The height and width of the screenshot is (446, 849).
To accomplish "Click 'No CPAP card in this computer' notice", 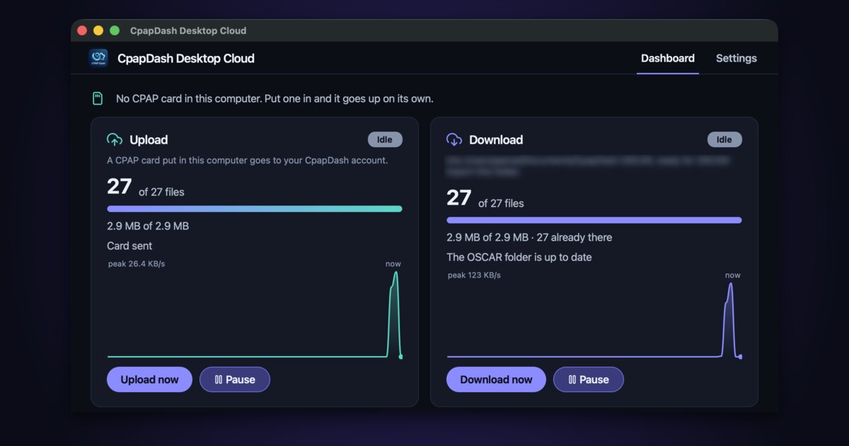I will [x=275, y=98].
